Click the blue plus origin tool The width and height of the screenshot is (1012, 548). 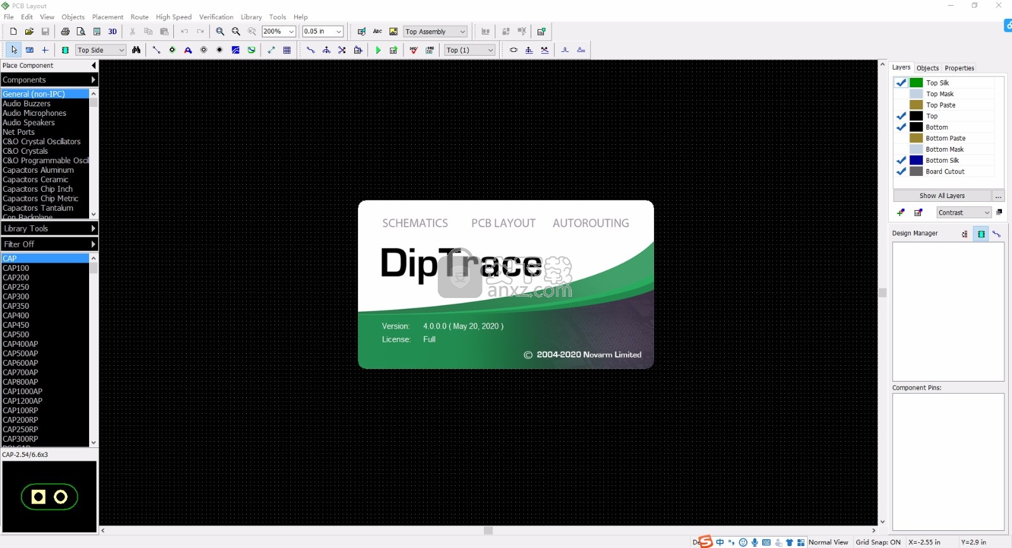pyautogui.click(x=45, y=50)
